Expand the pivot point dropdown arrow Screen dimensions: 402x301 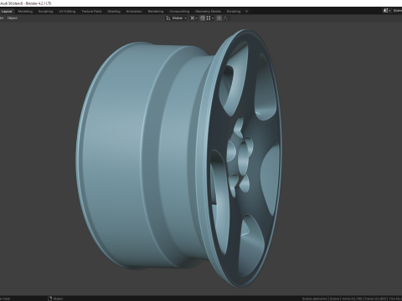197,18
